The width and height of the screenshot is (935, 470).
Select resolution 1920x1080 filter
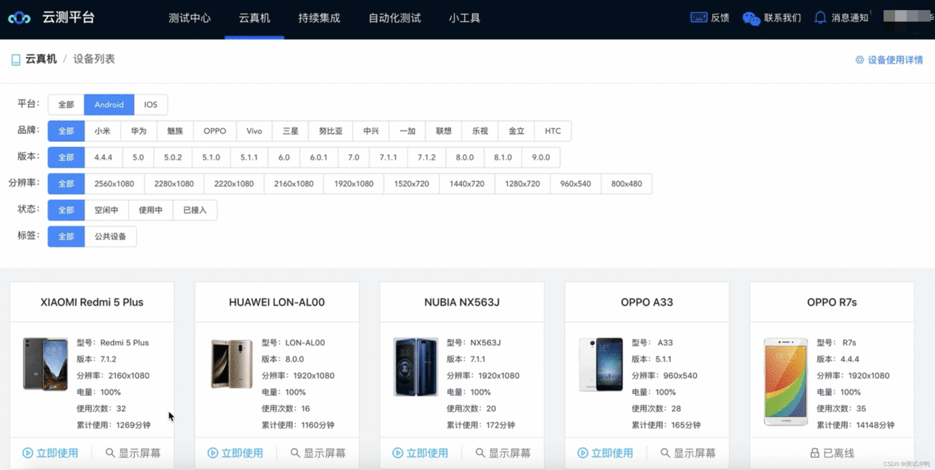354,184
